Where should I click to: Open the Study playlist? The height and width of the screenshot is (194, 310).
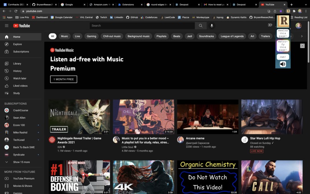pyautogui.click(x=21, y=93)
